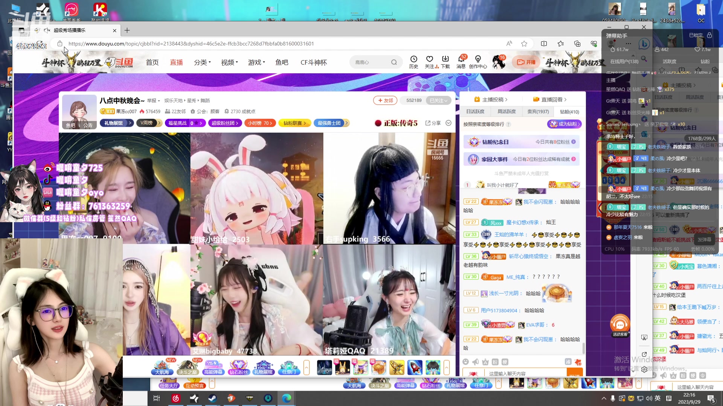723x406 pixels.
Task: Go to 首页 navigation item
Action: click(x=152, y=62)
